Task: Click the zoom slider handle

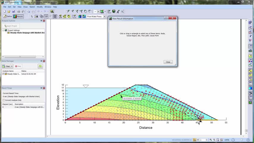Action: tap(242, 140)
